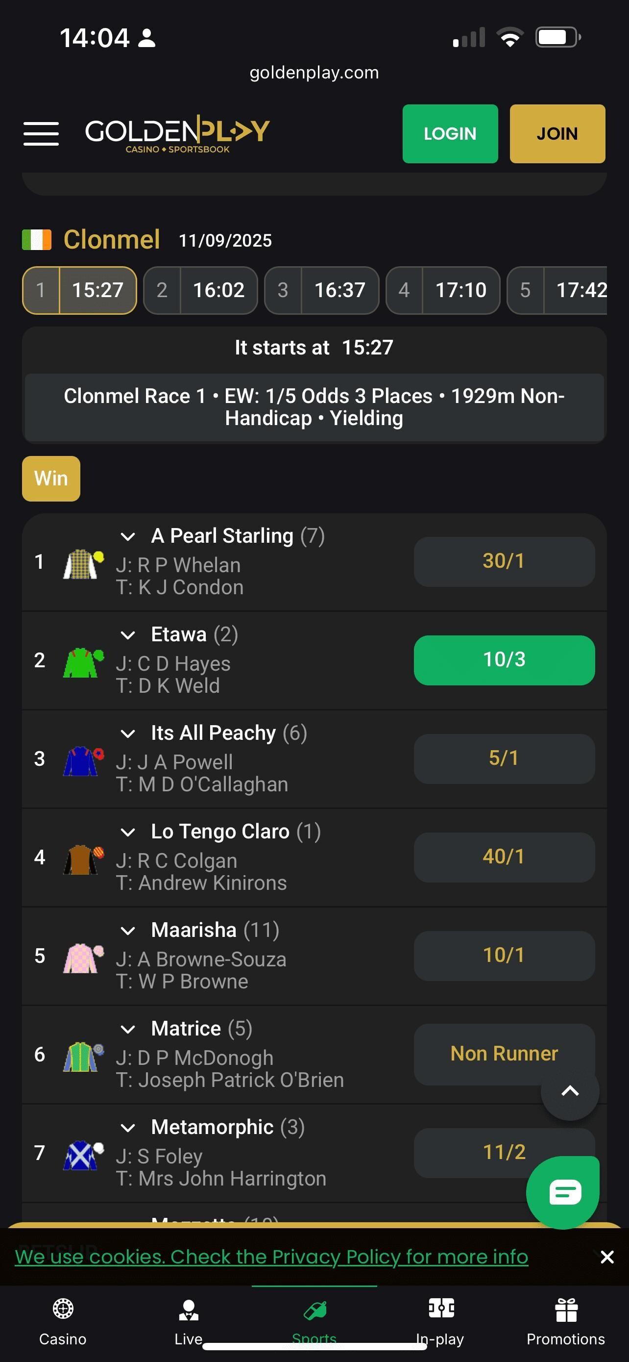
Task: Select the Win market button
Action: (x=51, y=479)
